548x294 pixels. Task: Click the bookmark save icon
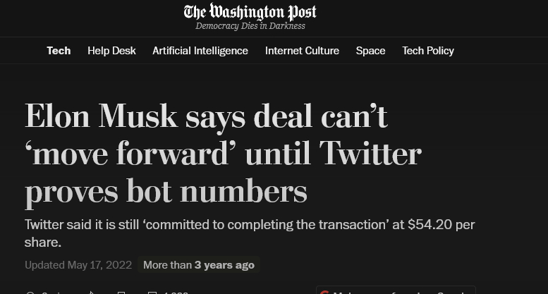pyautogui.click(x=121, y=292)
